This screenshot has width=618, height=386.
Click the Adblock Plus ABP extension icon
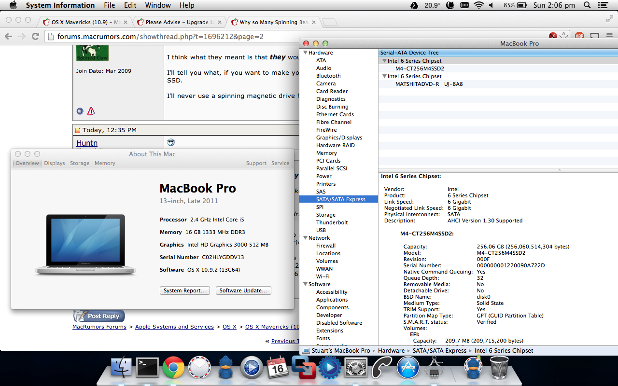580,36
